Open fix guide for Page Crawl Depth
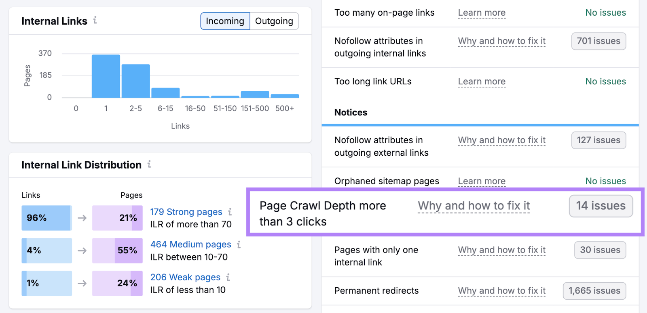 point(474,206)
